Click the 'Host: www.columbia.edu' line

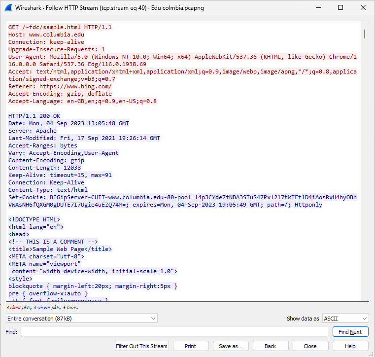46,35
